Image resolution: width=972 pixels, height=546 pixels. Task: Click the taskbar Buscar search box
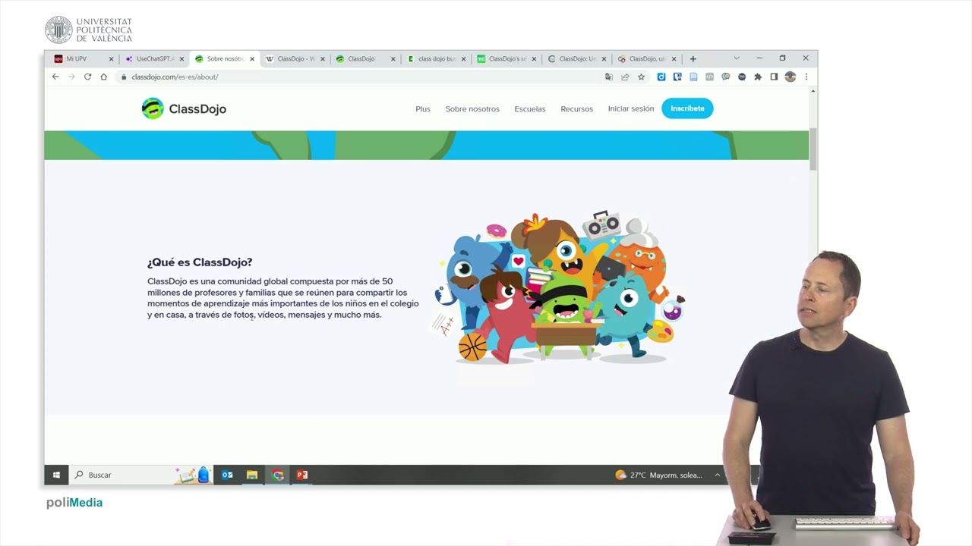click(143, 475)
